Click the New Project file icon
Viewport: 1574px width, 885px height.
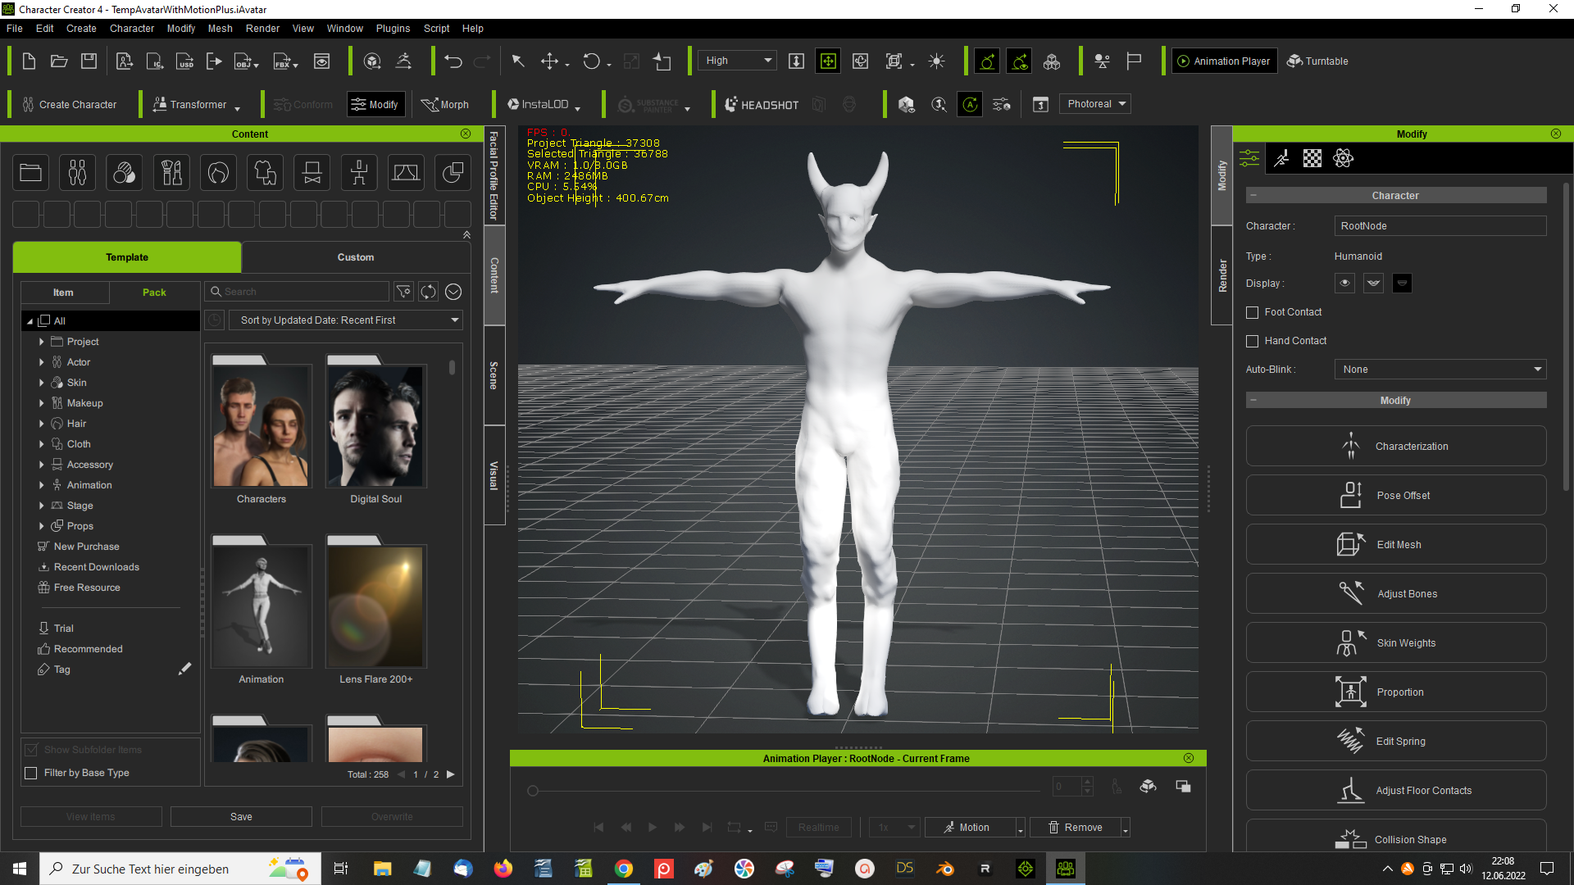[x=29, y=61]
